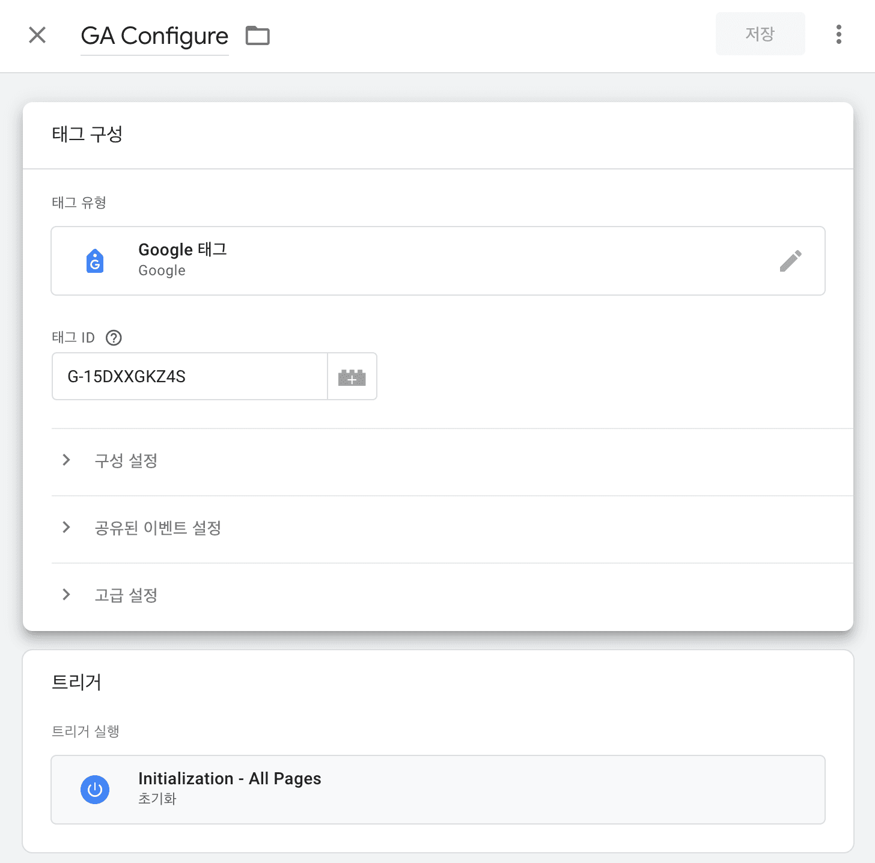This screenshot has height=863, width=875.
Task: Save the tag with the 저장 button
Action: pyautogui.click(x=760, y=34)
